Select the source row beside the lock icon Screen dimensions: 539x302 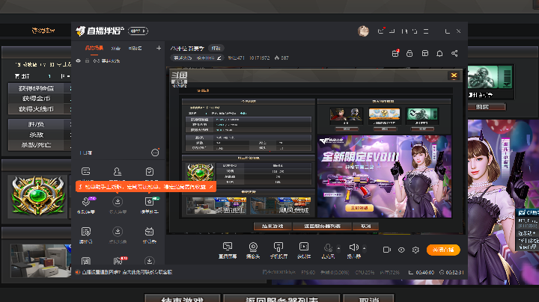tap(106, 61)
